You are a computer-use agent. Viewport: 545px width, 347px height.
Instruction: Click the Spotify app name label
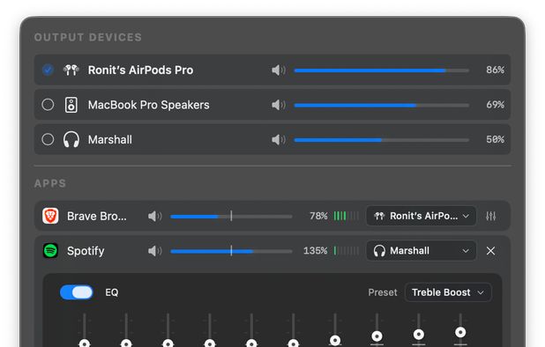pos(86,251)
